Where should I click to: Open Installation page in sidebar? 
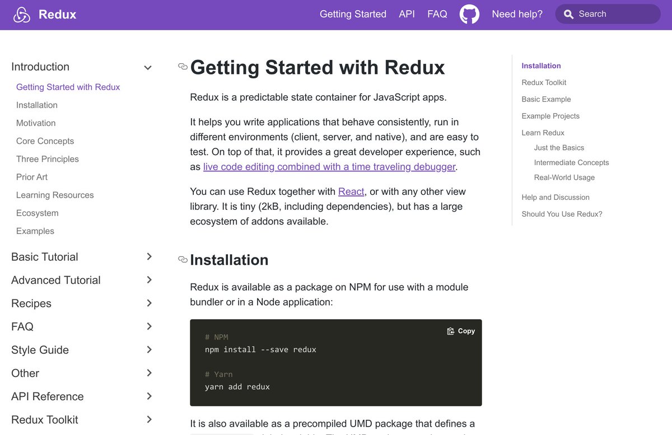(x=37, y=105)
